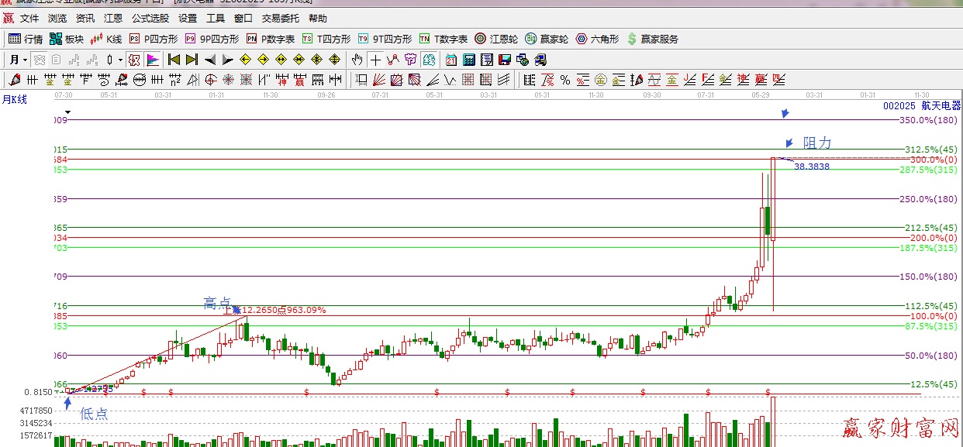Open the 江恩 menu

pos(113,18)
